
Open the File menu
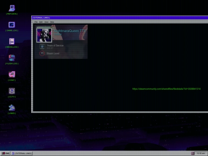point(36,22)
